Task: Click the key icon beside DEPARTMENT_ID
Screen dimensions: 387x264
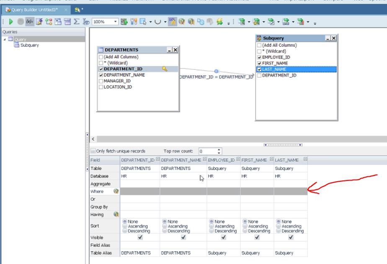Action: [165, 69]
